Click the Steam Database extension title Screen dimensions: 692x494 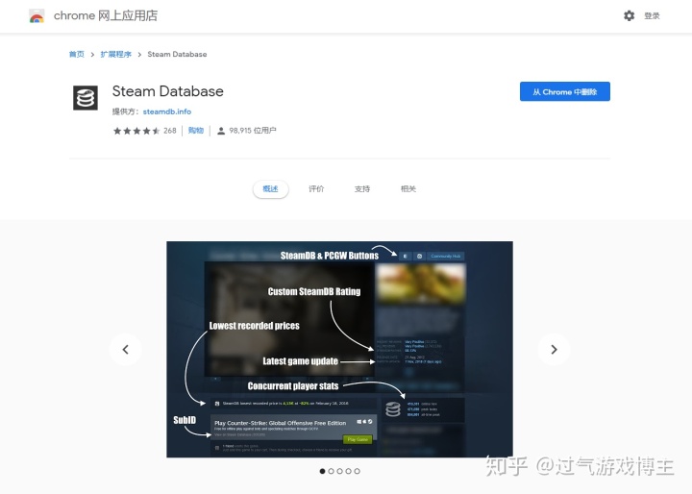click(167, 91)
